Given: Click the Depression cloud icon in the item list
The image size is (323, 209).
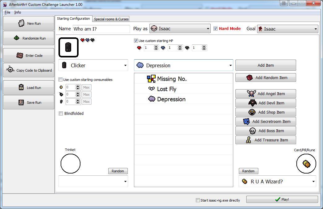Looking at the screenshot, I should [x=152, y=99].
